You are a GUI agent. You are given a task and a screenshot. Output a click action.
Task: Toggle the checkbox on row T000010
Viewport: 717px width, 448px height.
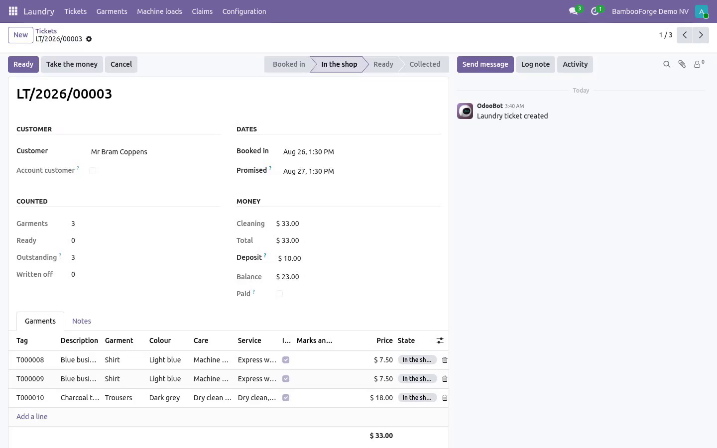[x=286, y=398]
